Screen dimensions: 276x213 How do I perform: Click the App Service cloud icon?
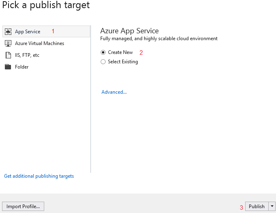(8, 32)
